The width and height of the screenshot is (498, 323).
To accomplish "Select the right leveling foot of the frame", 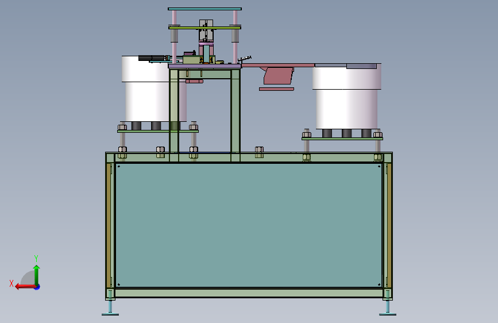I will pos(388,308).
